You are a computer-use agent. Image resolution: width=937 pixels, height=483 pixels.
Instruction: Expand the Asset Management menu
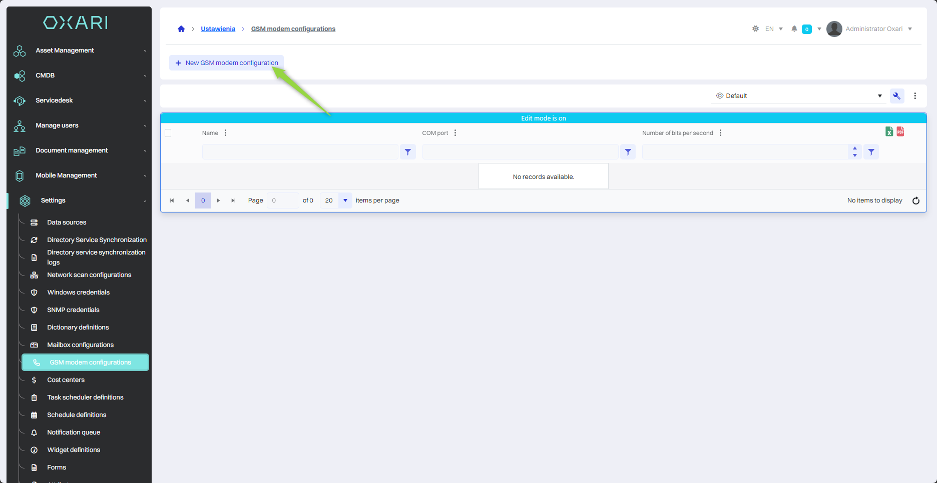(x=80, y=50)
